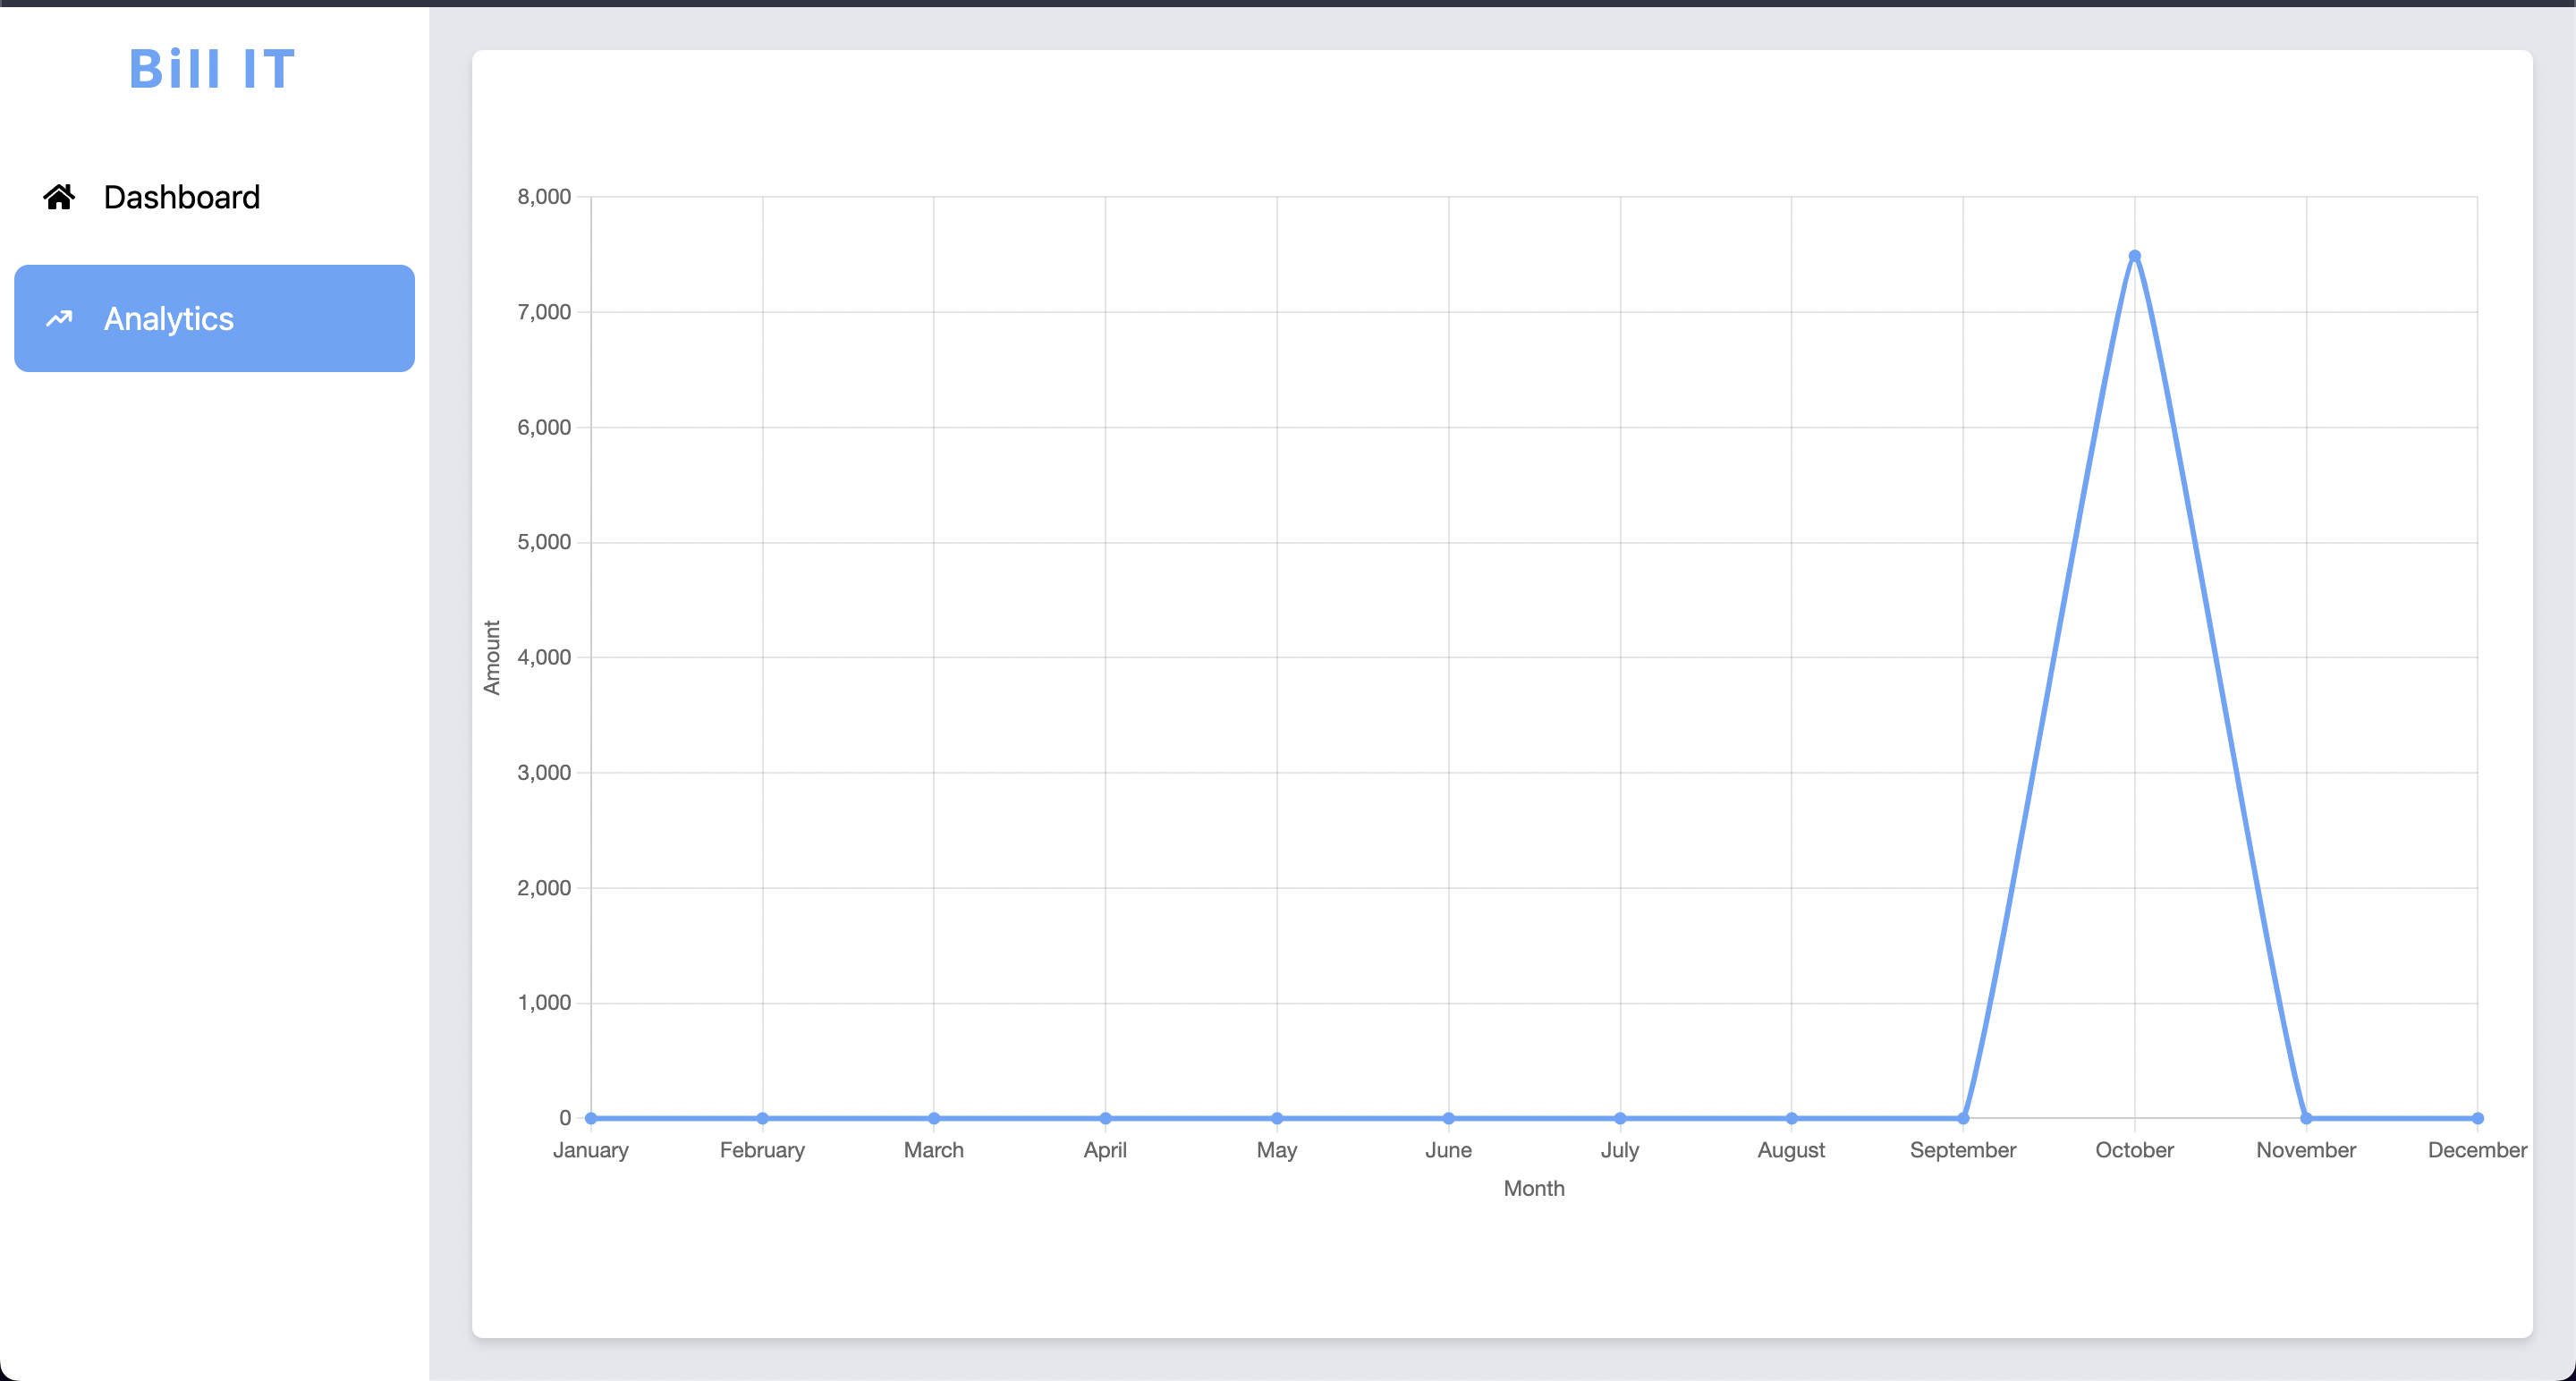Image resolution: width=2576 pixels, height=1381 pixels.
Task: Click the home icon beside Dashboard
Action: (x=59, y=197)
